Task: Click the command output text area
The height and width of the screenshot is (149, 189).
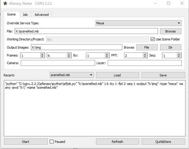Action: click(x=94, y=108)
